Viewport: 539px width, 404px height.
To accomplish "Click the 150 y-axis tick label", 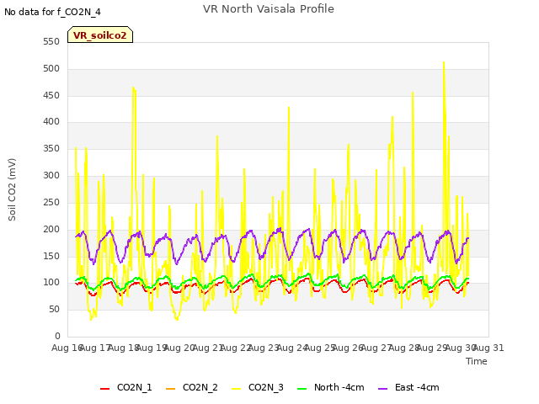I will 51,256.
